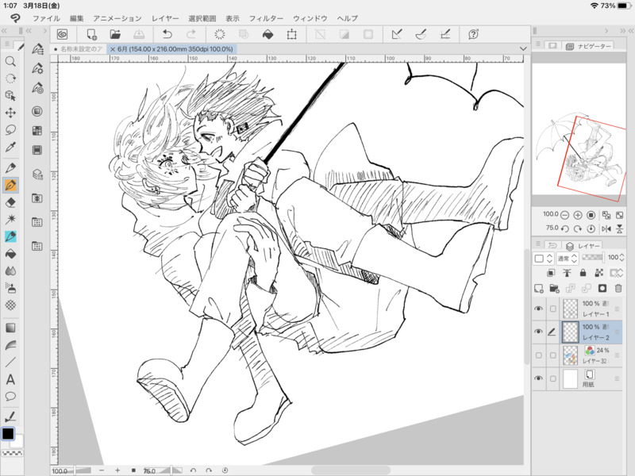Create a new canvas file

[x=91, y=34]
